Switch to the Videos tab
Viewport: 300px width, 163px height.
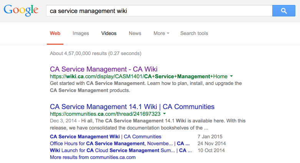pyautogui.click(x=109, y=33)
